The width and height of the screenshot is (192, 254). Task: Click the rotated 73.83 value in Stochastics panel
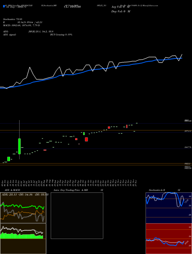(x=186, y=201)
